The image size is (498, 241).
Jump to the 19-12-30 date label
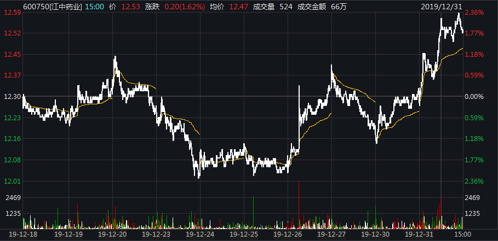[375, 233]
